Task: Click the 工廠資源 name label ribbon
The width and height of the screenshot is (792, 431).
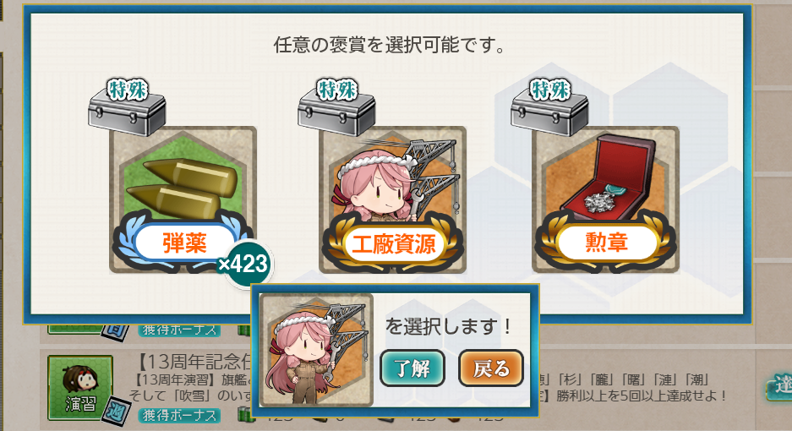Action: click(x=394, y=244)
